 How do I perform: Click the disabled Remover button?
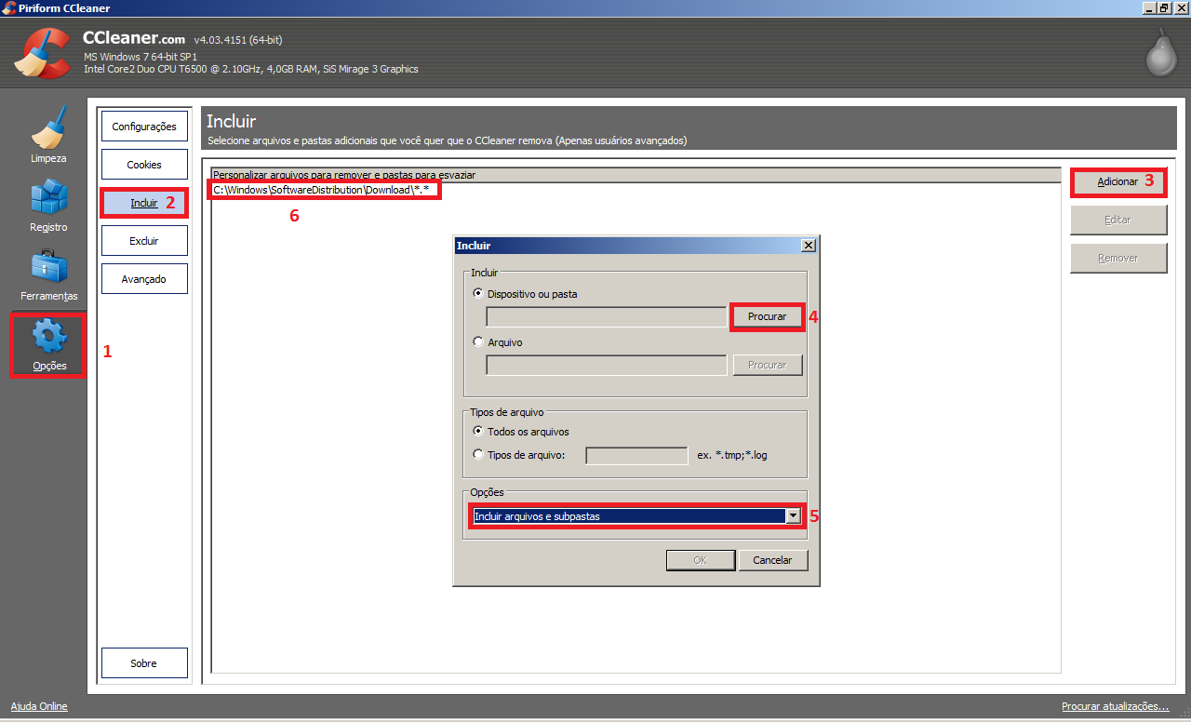[x=1118, y=258]
